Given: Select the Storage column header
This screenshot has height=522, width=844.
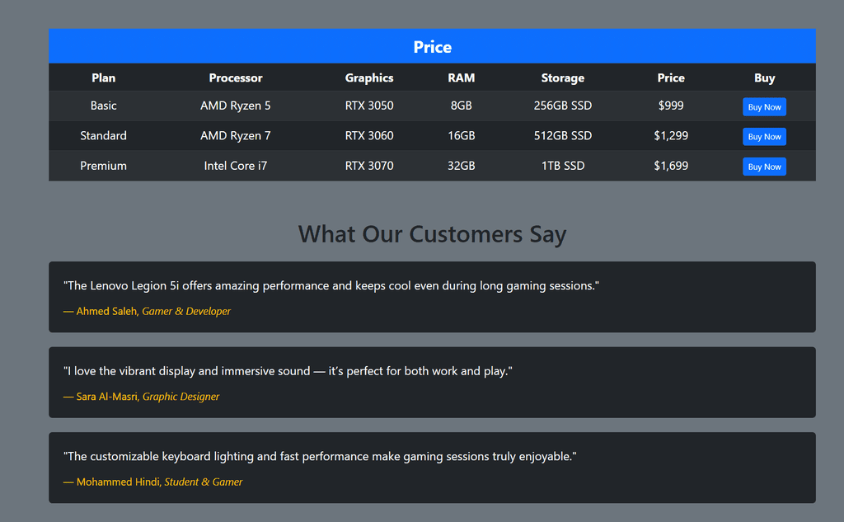Looking at the screenshot, I should (563, 78).
